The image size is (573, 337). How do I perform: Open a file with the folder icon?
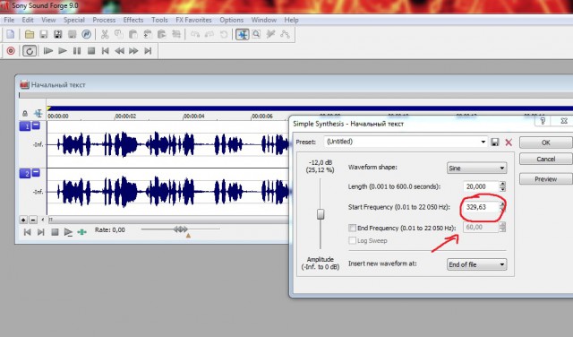(30, 34)
